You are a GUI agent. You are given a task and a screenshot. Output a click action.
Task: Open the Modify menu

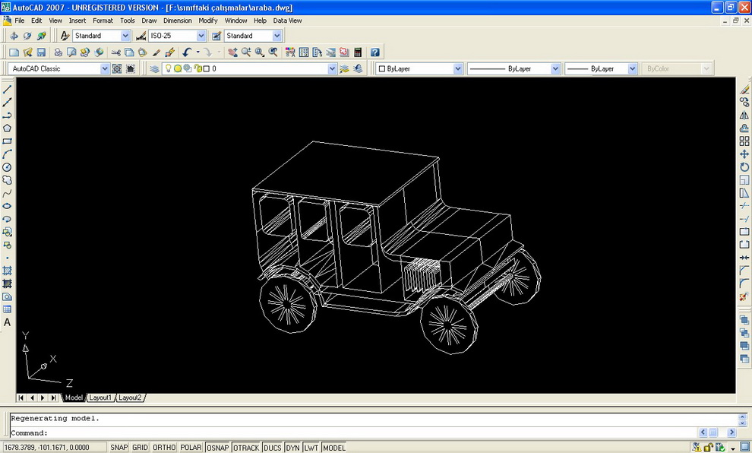click(207, 21)
